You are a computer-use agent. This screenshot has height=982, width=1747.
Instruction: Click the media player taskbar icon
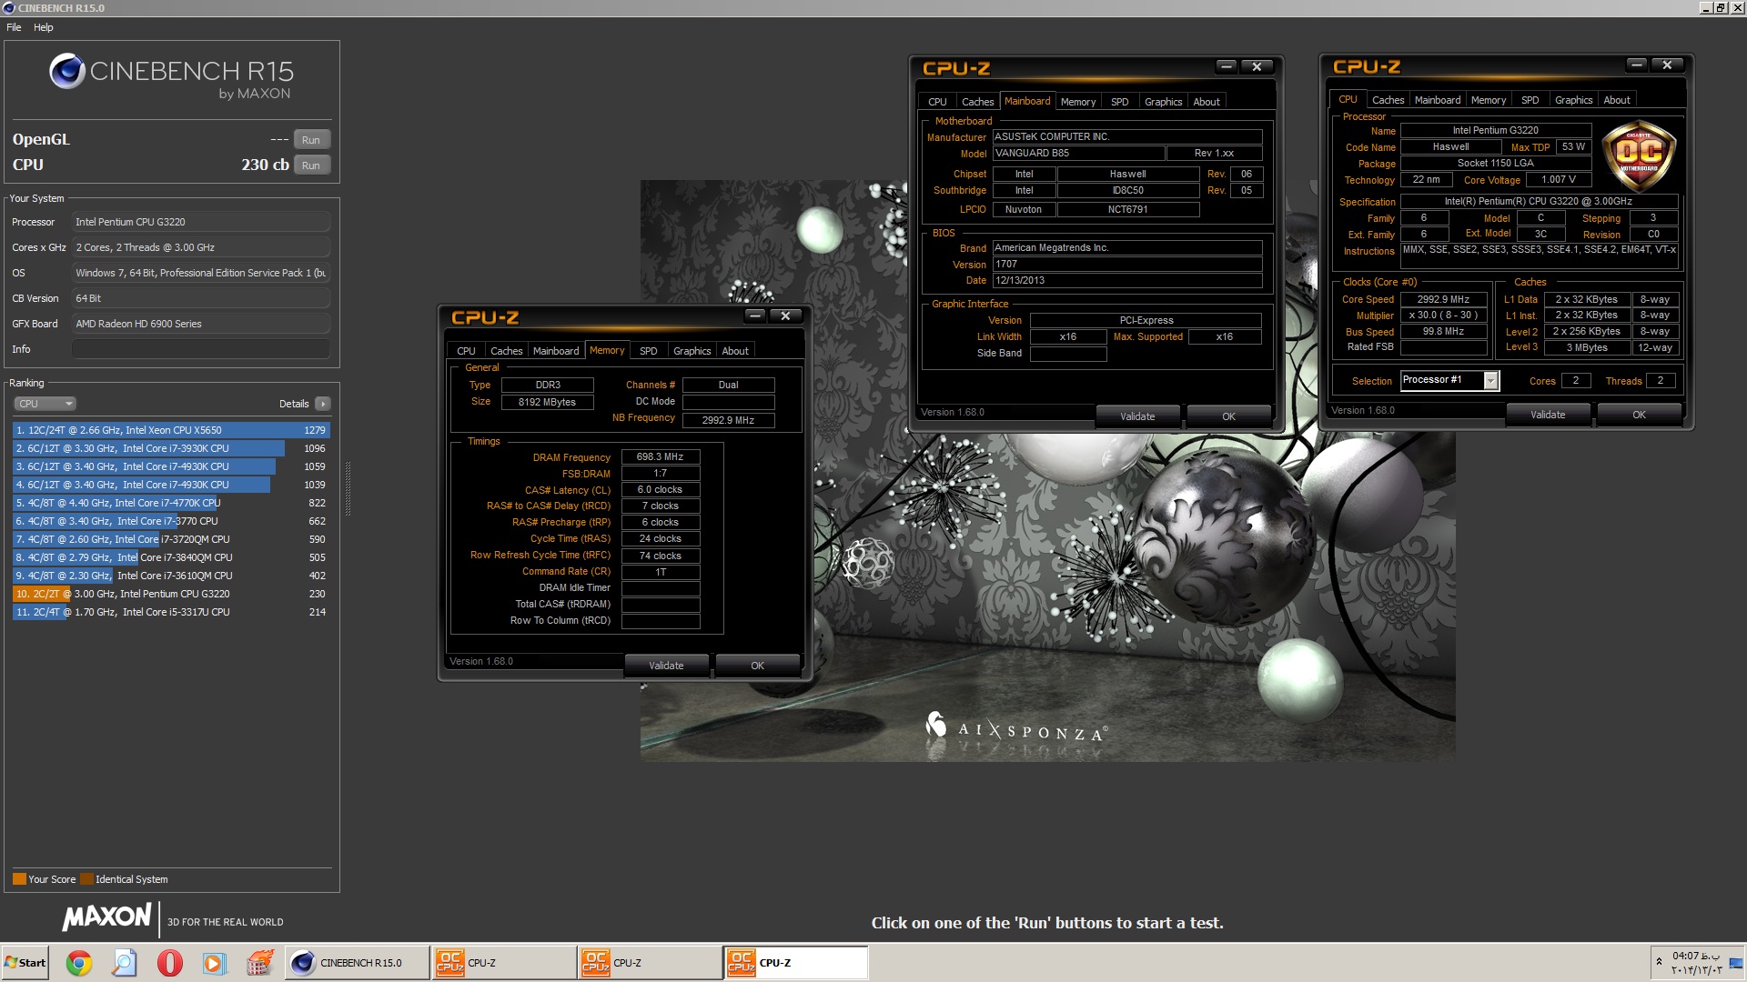(215, 963)
